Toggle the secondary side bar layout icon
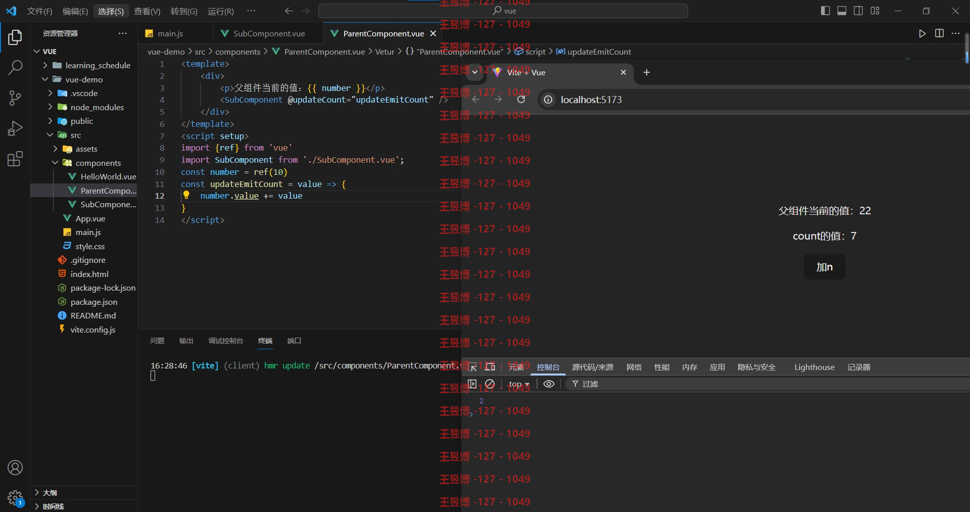 coord(858,11)
